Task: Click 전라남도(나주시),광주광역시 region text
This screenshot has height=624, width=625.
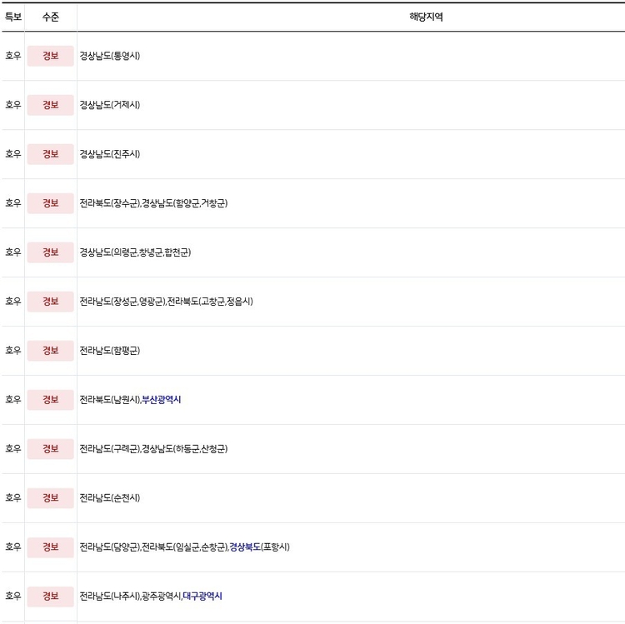Action: [x=130, y=597]
